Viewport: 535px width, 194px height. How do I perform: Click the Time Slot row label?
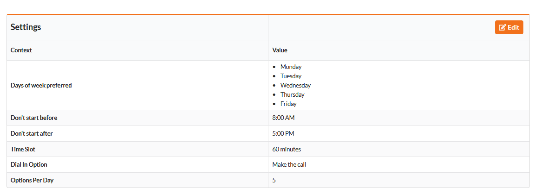pos(23,149)
